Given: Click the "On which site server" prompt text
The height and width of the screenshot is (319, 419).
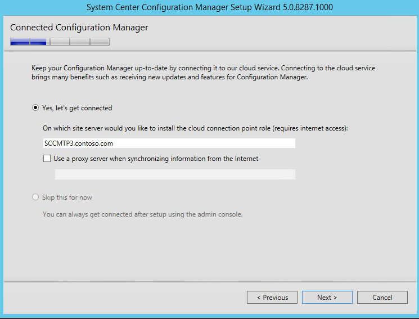Looking at the screenshot, I should [x=195, y=128].
